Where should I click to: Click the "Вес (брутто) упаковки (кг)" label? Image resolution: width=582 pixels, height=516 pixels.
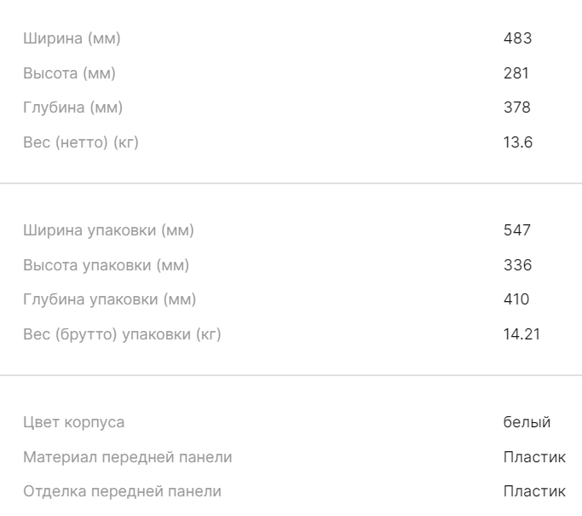[122, 334]
